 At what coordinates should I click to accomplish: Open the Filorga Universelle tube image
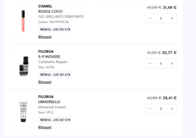click(23, 112)
